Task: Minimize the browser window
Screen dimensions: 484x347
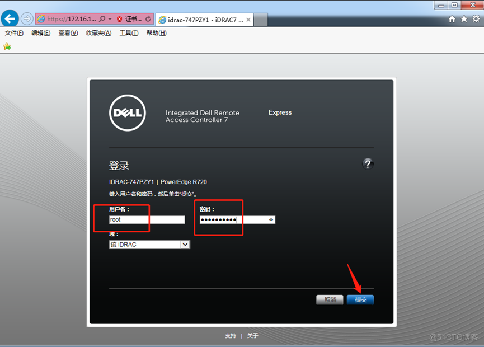Action: point(441,5)
